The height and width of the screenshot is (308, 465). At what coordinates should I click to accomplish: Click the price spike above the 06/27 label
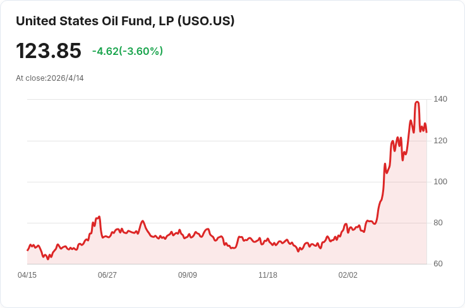99,217
